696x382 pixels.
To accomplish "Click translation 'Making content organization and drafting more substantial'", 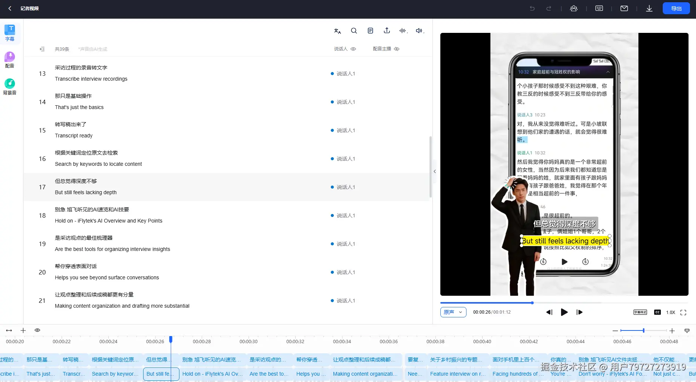I will tap(122, 306).
